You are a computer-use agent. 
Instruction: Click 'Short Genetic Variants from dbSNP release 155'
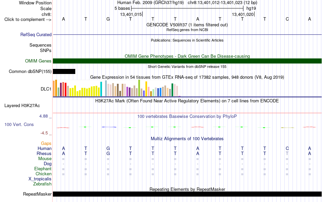click(187, 67)
